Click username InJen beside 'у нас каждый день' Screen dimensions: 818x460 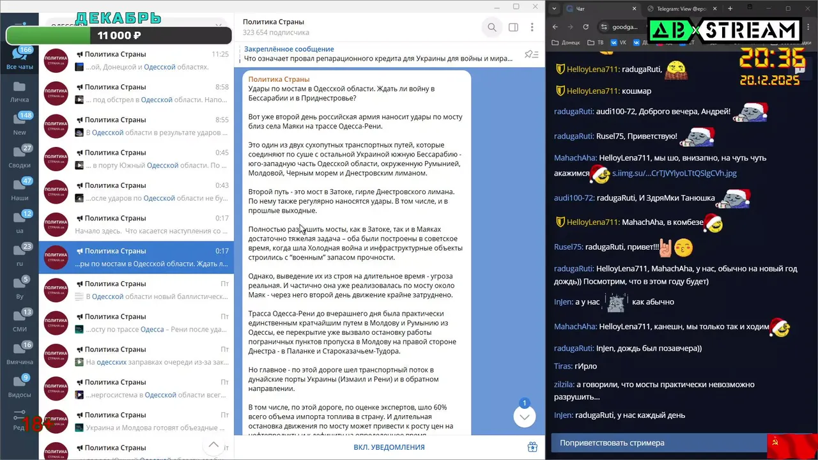pyautogui.click(x=562, y=415)
